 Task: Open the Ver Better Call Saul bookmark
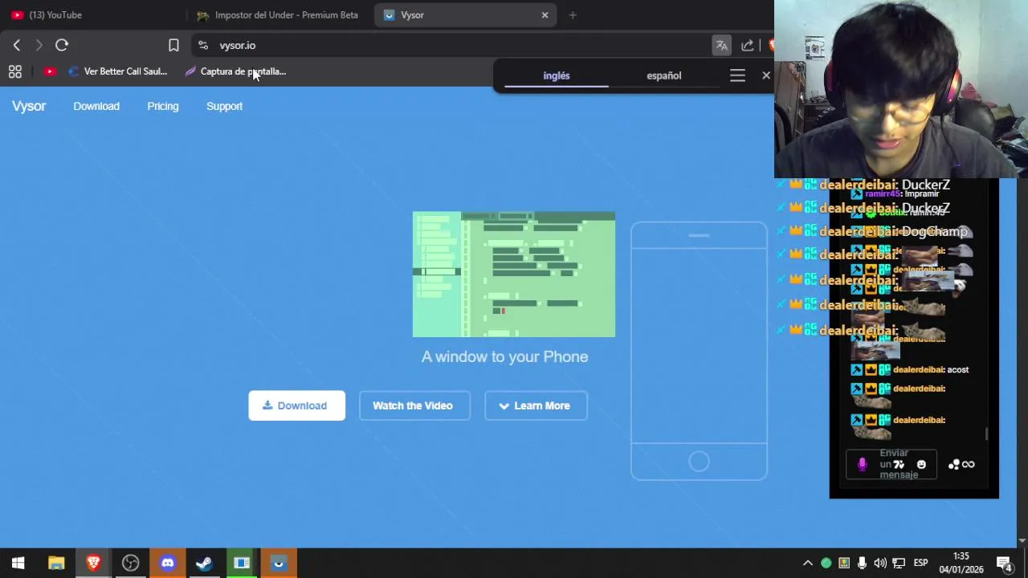click(x=118, y=71)
